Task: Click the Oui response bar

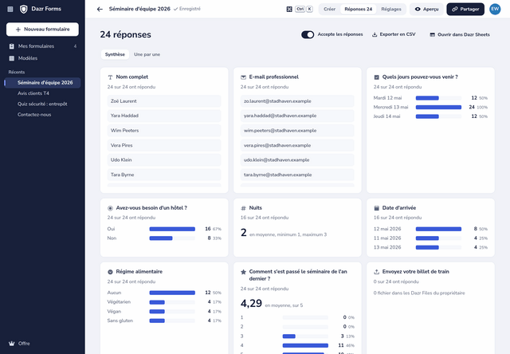Action: coord(172,229)
